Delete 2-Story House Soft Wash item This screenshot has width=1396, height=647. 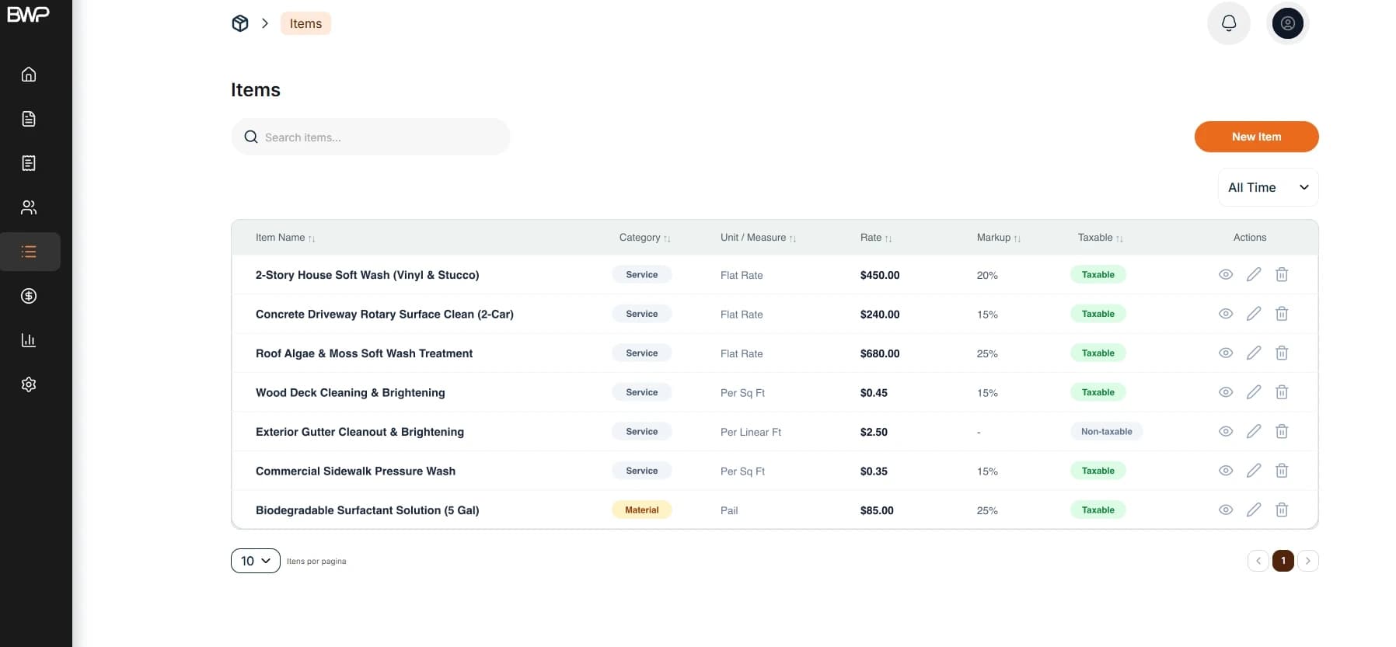(1282, 274)
